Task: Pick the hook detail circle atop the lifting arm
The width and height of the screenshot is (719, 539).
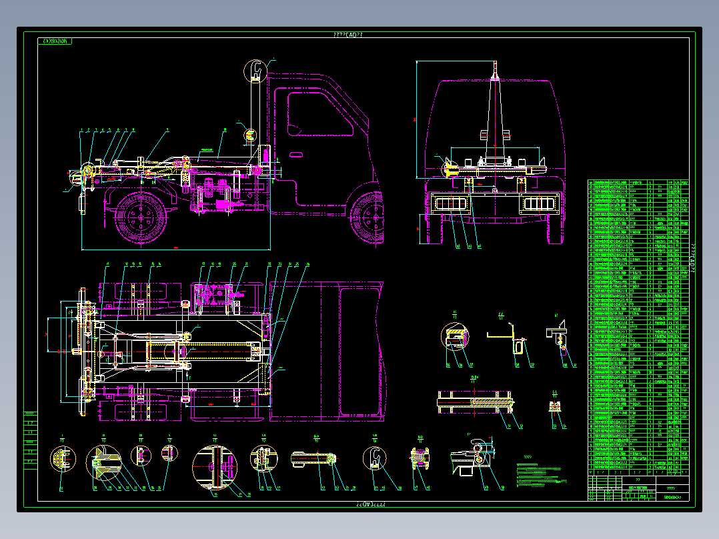Action: pyautogui.click(x=255, y=71)
